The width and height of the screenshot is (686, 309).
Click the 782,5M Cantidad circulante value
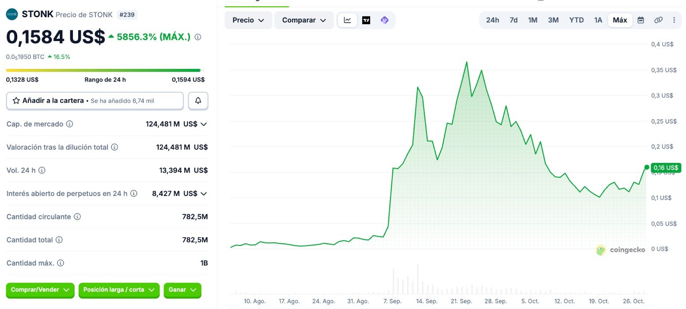click(x=195, y=217)
